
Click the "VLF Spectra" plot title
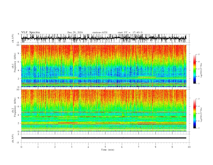(x=30, y=32)
